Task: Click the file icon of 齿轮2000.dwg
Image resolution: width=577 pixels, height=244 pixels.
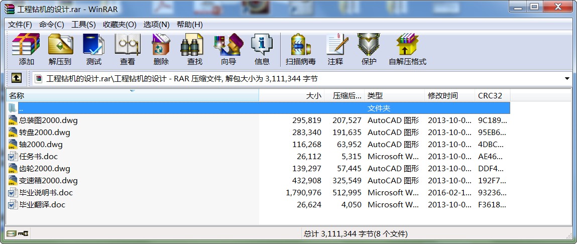Action: [x=13, y=168]
